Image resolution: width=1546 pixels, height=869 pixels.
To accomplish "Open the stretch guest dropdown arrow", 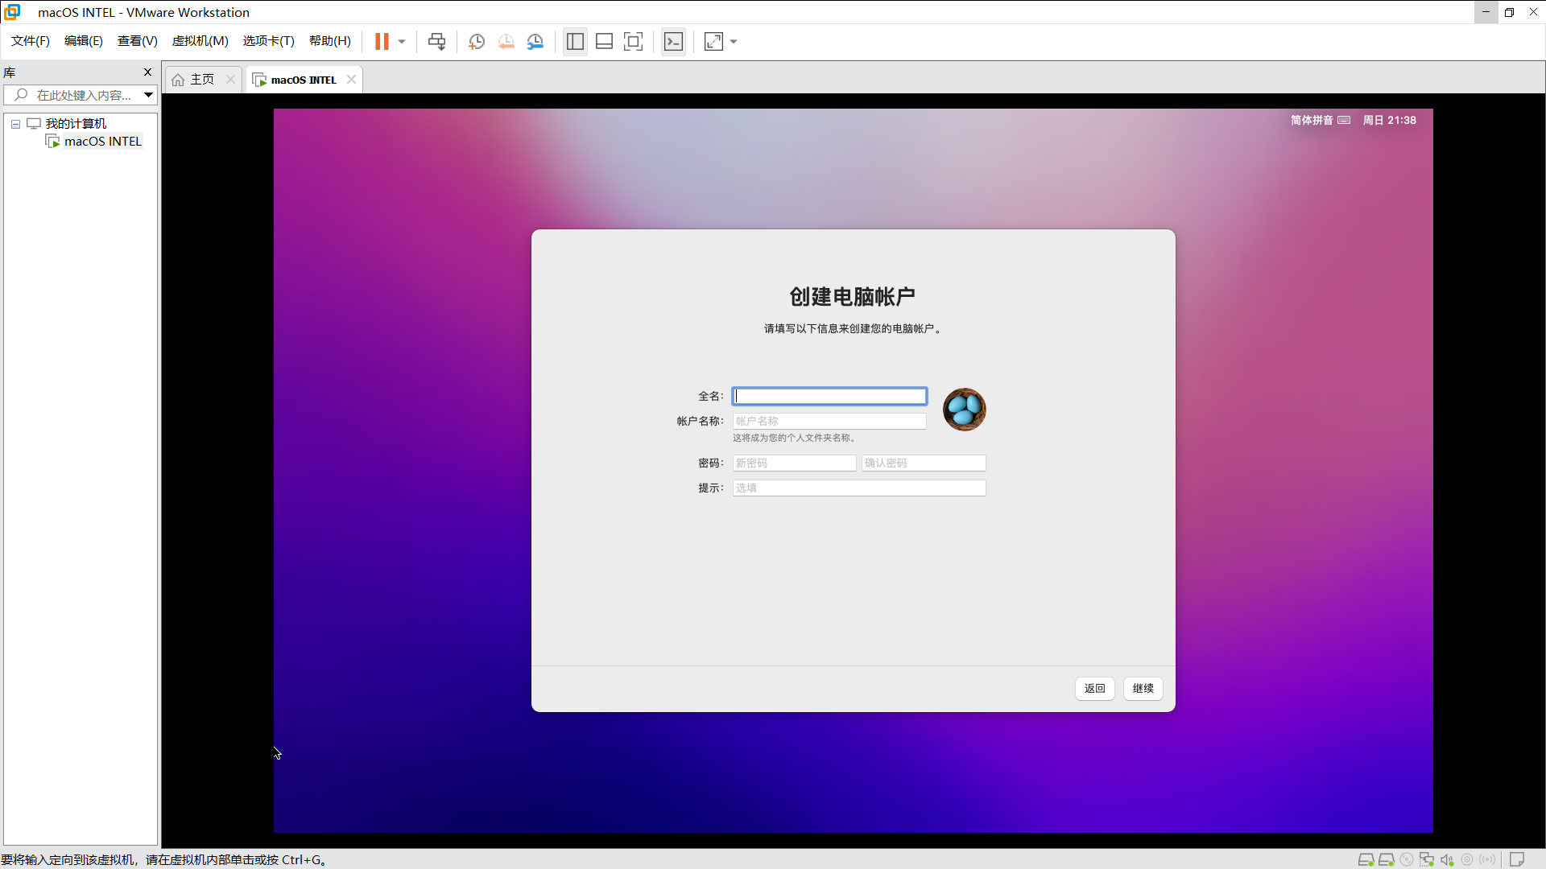I will click(734, 41).
